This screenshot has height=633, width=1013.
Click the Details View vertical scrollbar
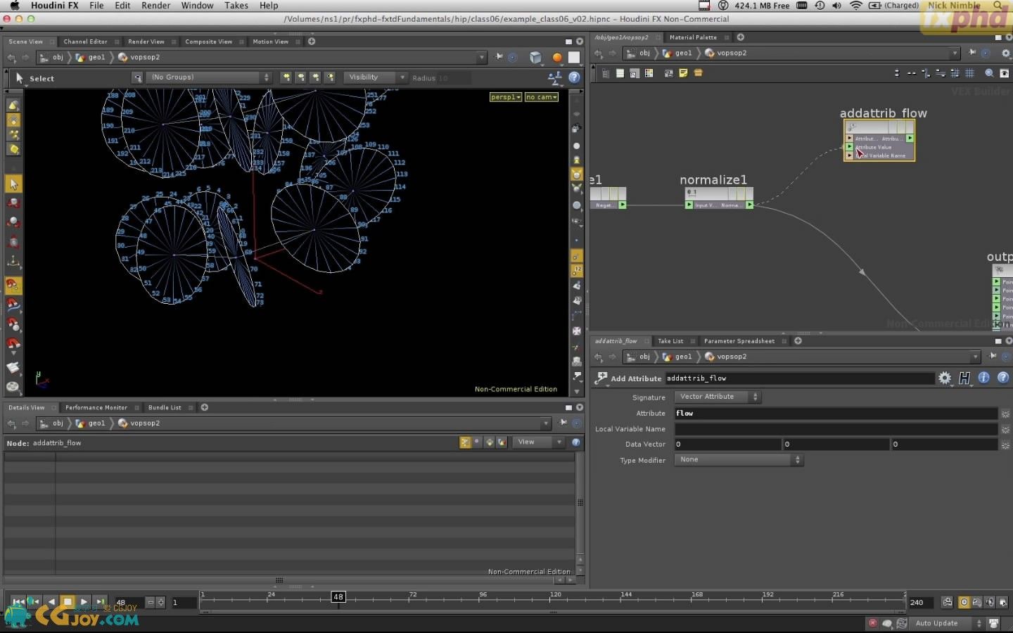click(580, 503)
